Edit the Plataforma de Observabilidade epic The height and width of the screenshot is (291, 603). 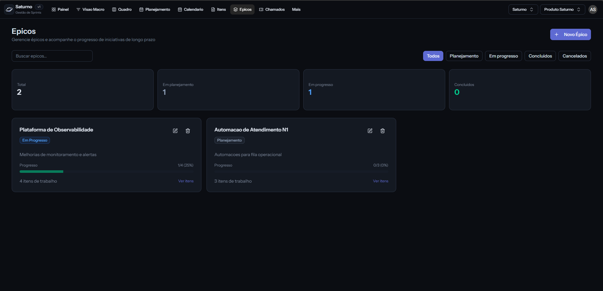[175, 131]
